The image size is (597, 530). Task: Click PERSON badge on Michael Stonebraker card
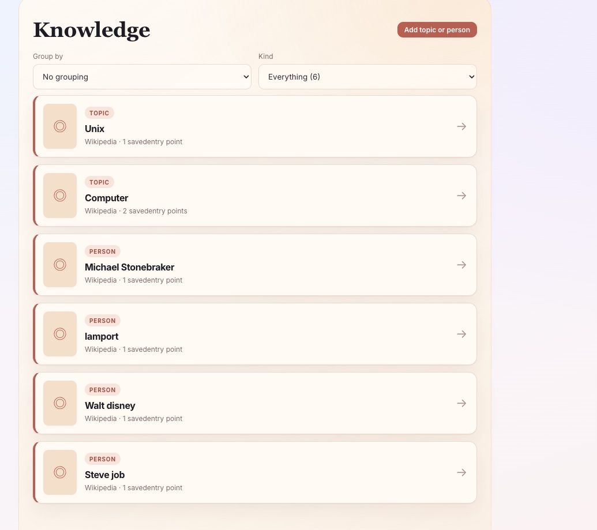(x=103, y=251)
